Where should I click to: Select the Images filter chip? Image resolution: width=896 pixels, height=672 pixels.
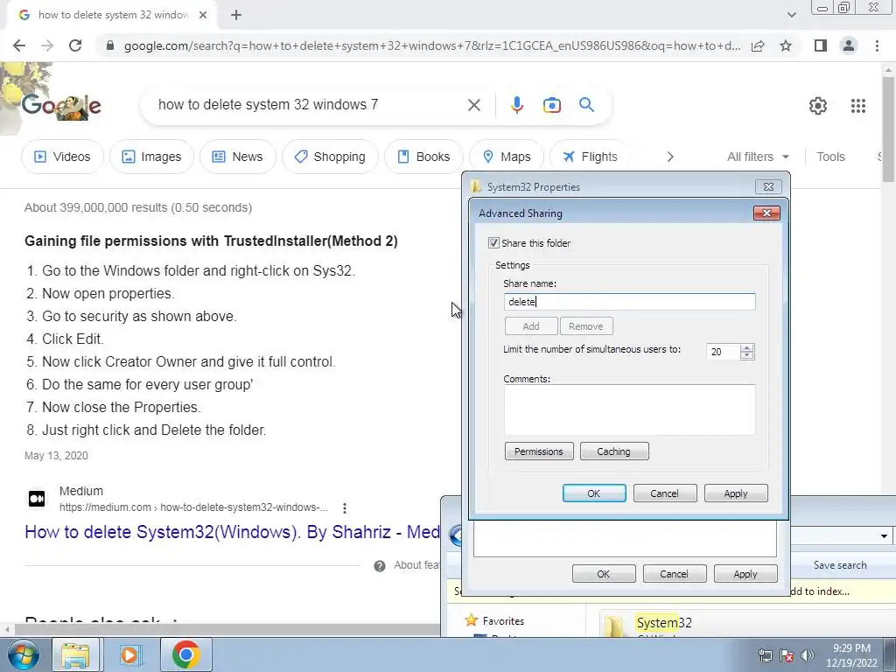coord(151,157)
